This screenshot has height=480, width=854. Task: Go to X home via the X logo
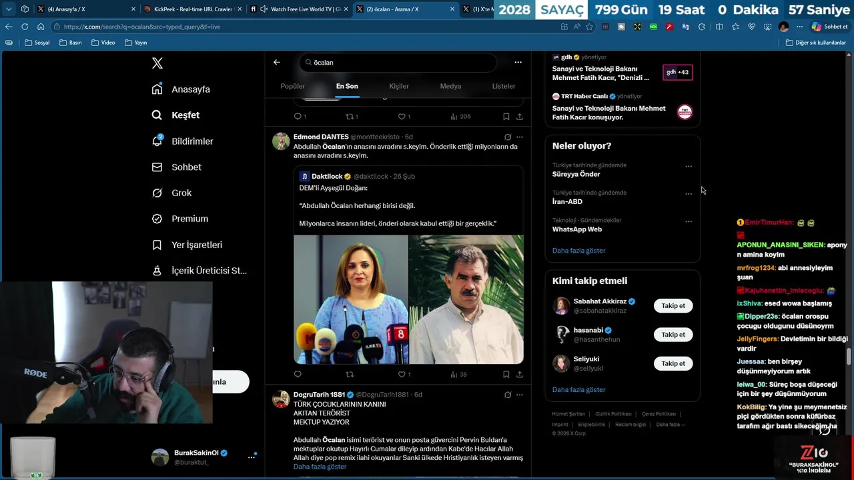pyautogui.click(x=157, y=63)
